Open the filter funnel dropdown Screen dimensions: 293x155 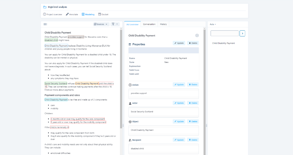115,24
